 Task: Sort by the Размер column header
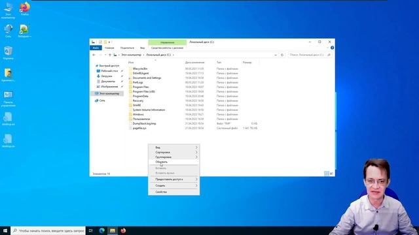pos(247,63)
